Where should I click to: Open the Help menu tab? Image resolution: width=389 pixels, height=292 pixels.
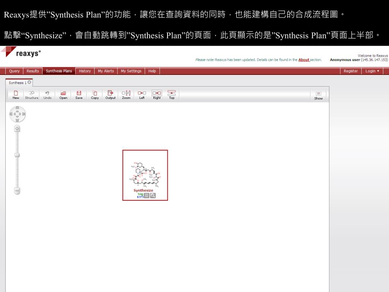click(x=152, y=71)
